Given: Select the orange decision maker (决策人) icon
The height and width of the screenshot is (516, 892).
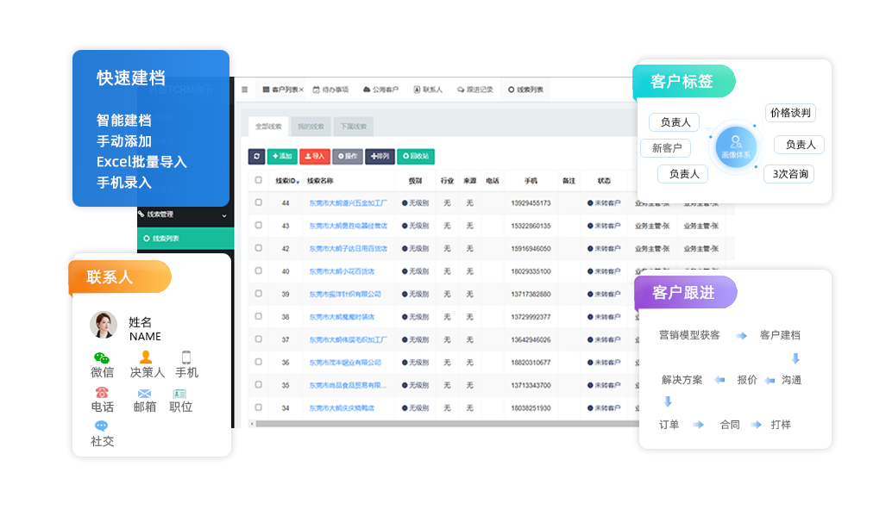Looking at the screenshot, I should (146, 357).
